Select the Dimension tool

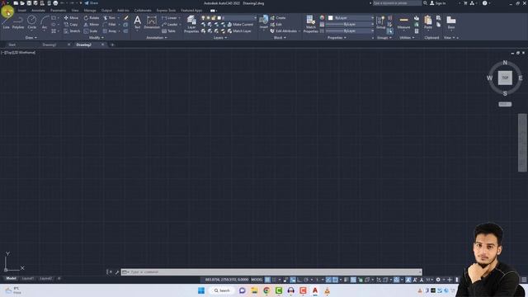(152, 22)
